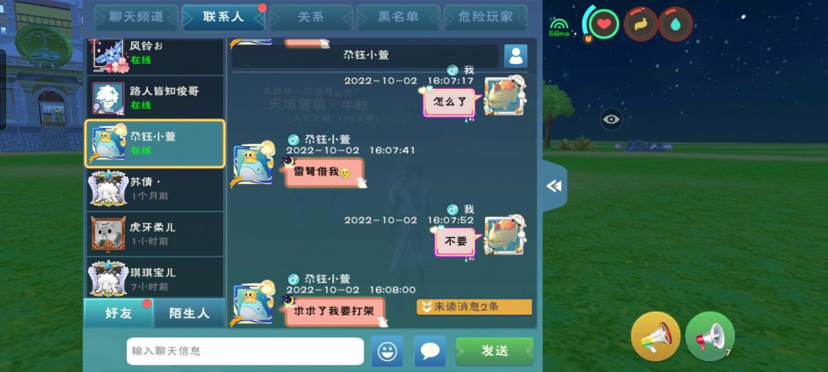Open the contact profile person icon
Viewport: 828px width, 372px height.
click(515, 56)
